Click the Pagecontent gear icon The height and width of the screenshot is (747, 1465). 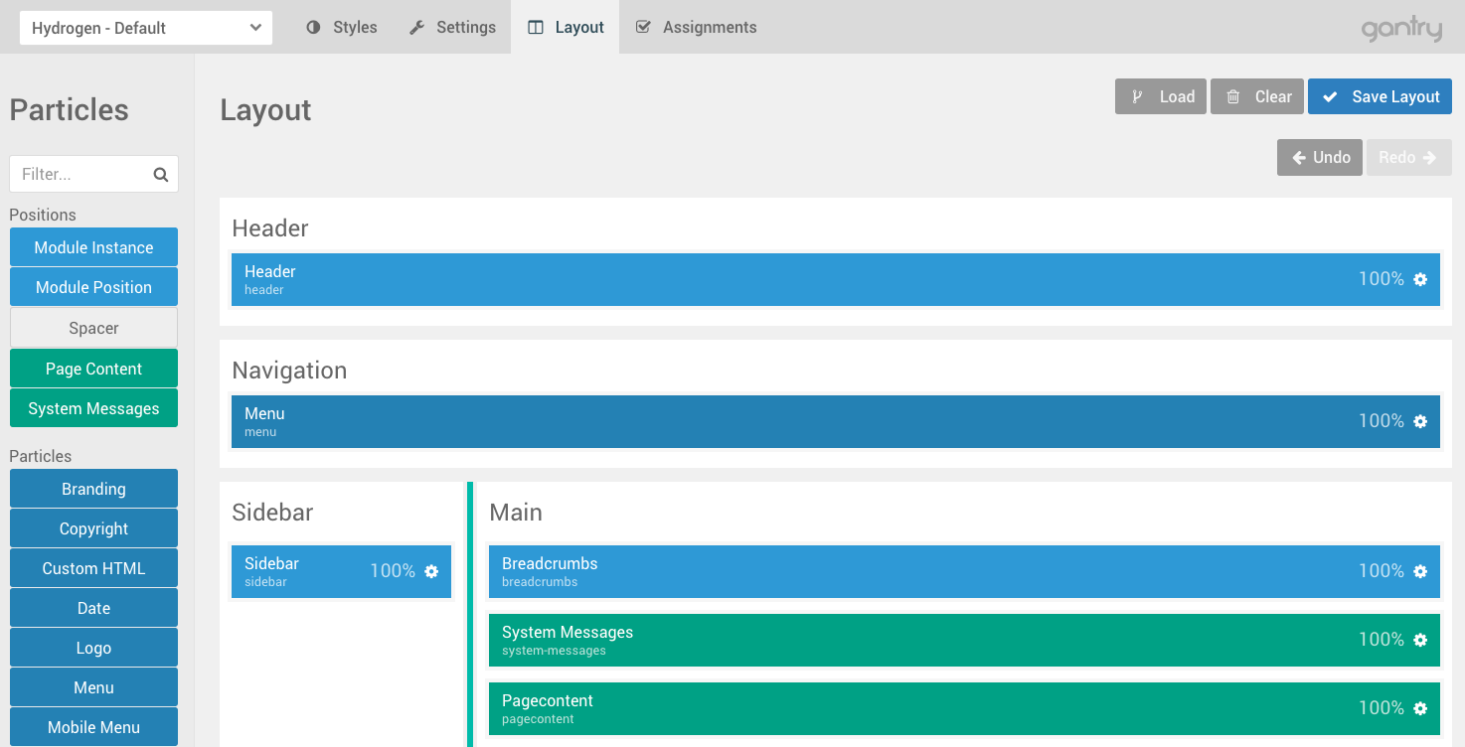1420,708
